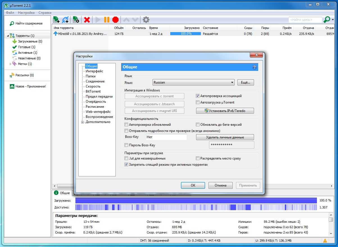Click the Start torrent play icon
This screenshot has width=338, height=247.
(98, 20)
